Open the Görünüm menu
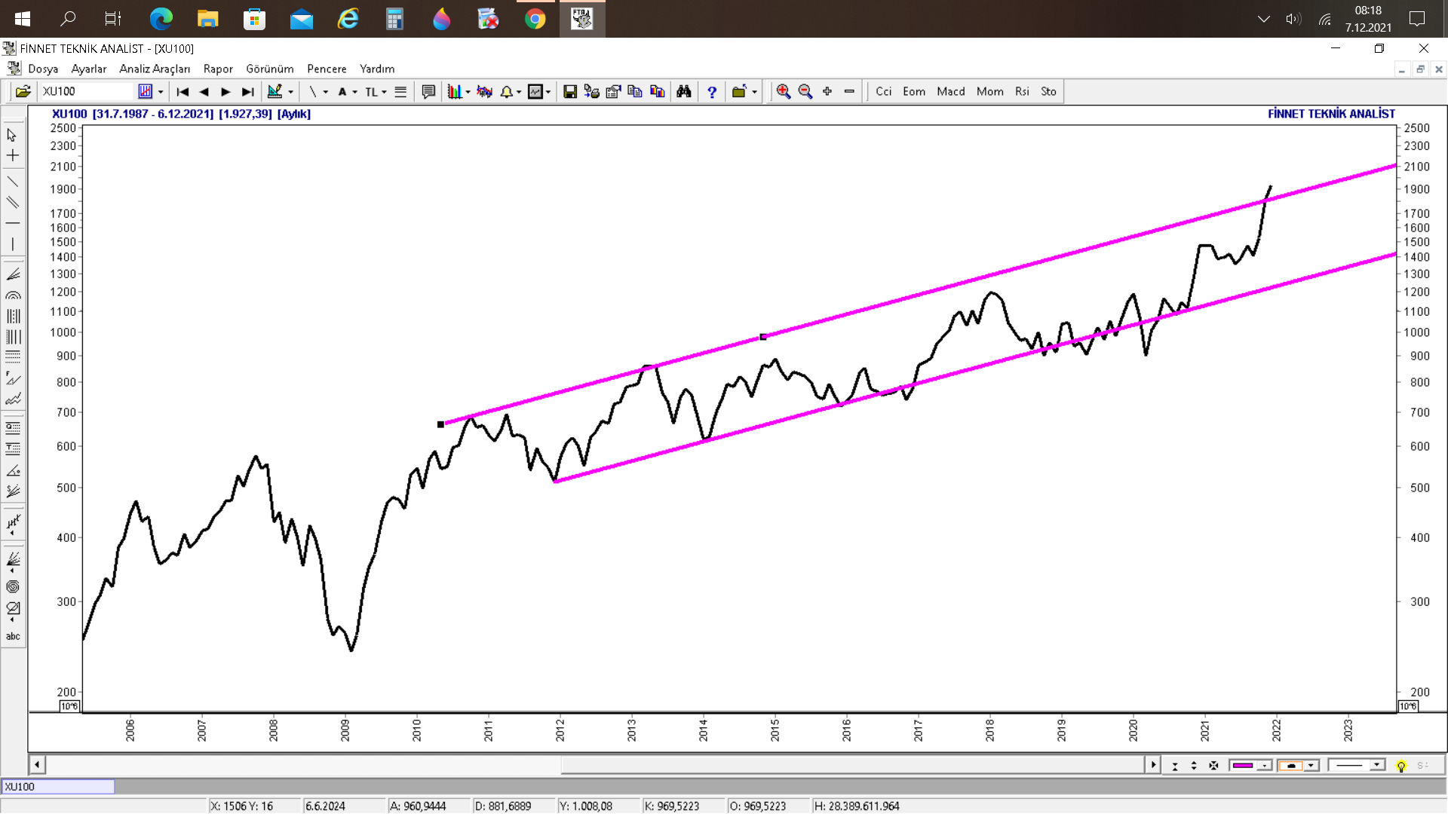The height and width of the screenshot is (814, 1448). (x=269, y=69)
